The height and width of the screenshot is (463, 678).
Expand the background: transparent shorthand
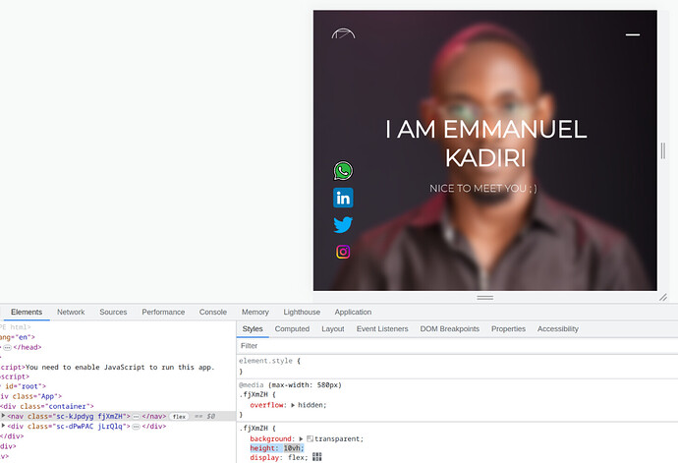point(301,439)
